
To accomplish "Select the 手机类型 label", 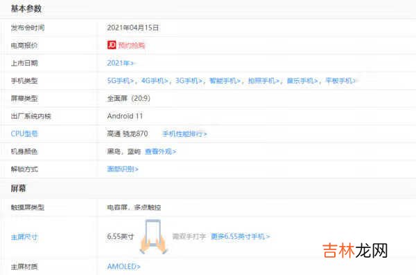I will click(24, 81).
